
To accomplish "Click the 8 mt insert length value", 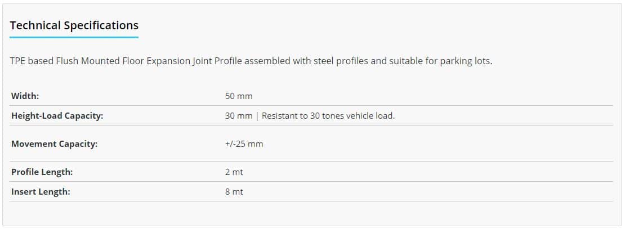I will [234, 191].
